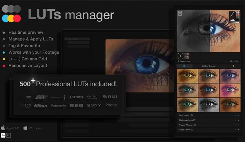The image size is (245, 142).
Task: Click the RED brand logo
Action: tap(76, 106)
